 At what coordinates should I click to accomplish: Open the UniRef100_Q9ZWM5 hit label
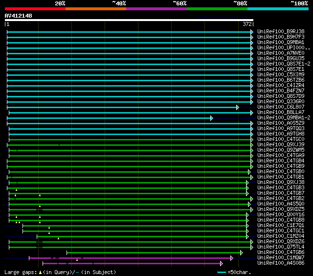pos(281,150)
